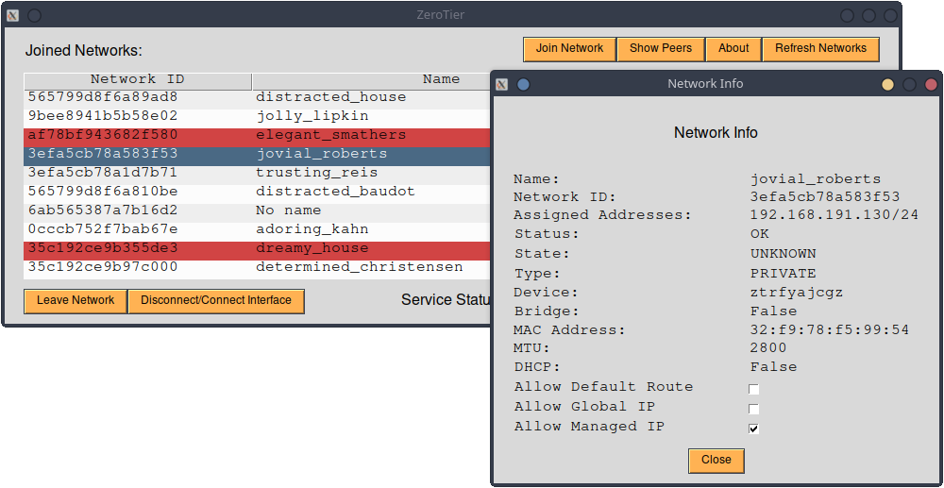Click the X icon in the Network Info title bar
Viewport: 944px width, 488px height.
(501, 84)
